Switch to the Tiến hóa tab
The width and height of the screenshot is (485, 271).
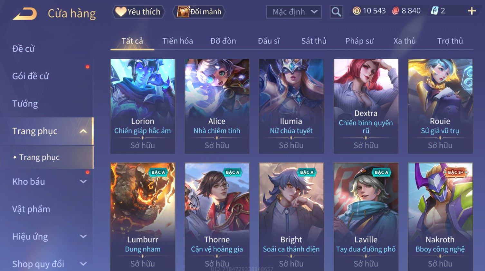[177, 41]
